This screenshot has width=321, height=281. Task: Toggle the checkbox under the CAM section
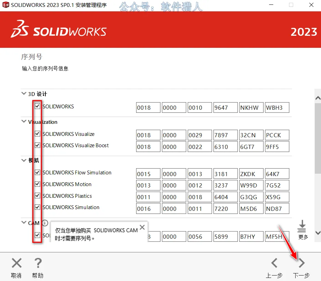37,235
